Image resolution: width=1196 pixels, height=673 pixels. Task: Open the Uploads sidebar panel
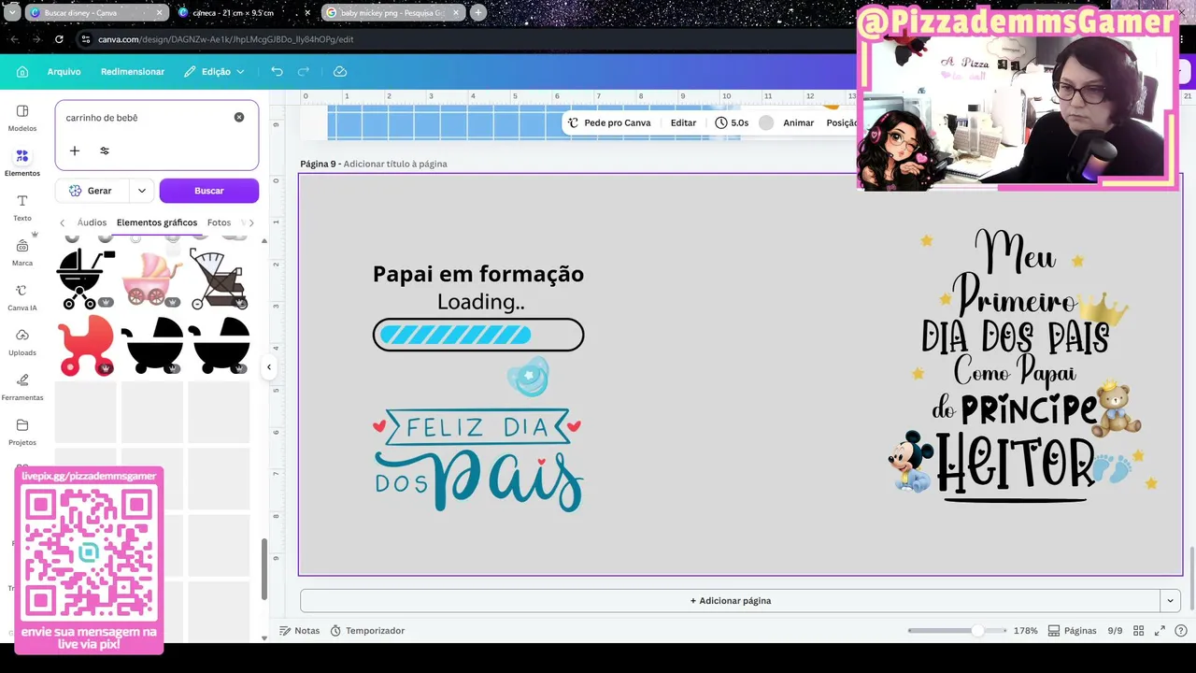(22, 342)
